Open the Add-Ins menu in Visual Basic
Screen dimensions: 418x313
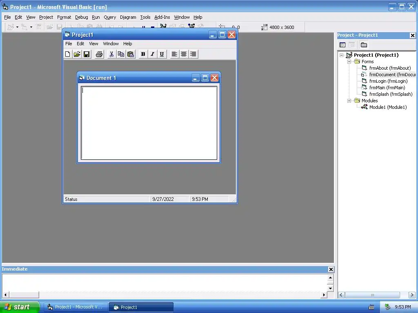coord(162,17)
